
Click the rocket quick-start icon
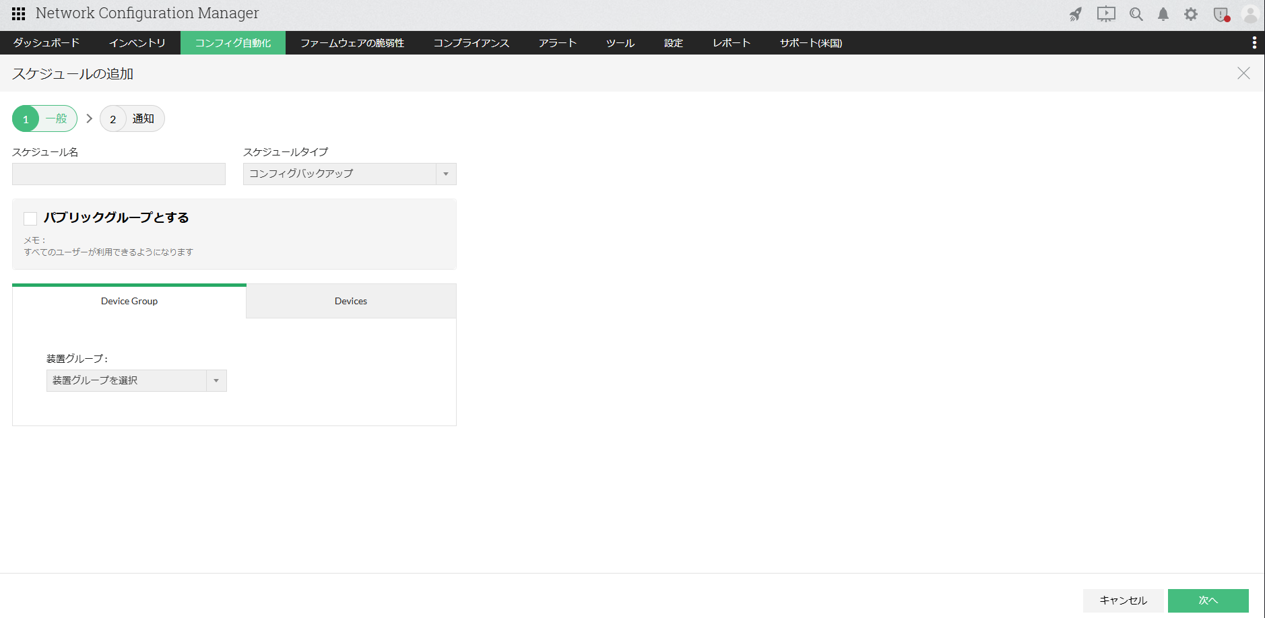pos(1076,14)
